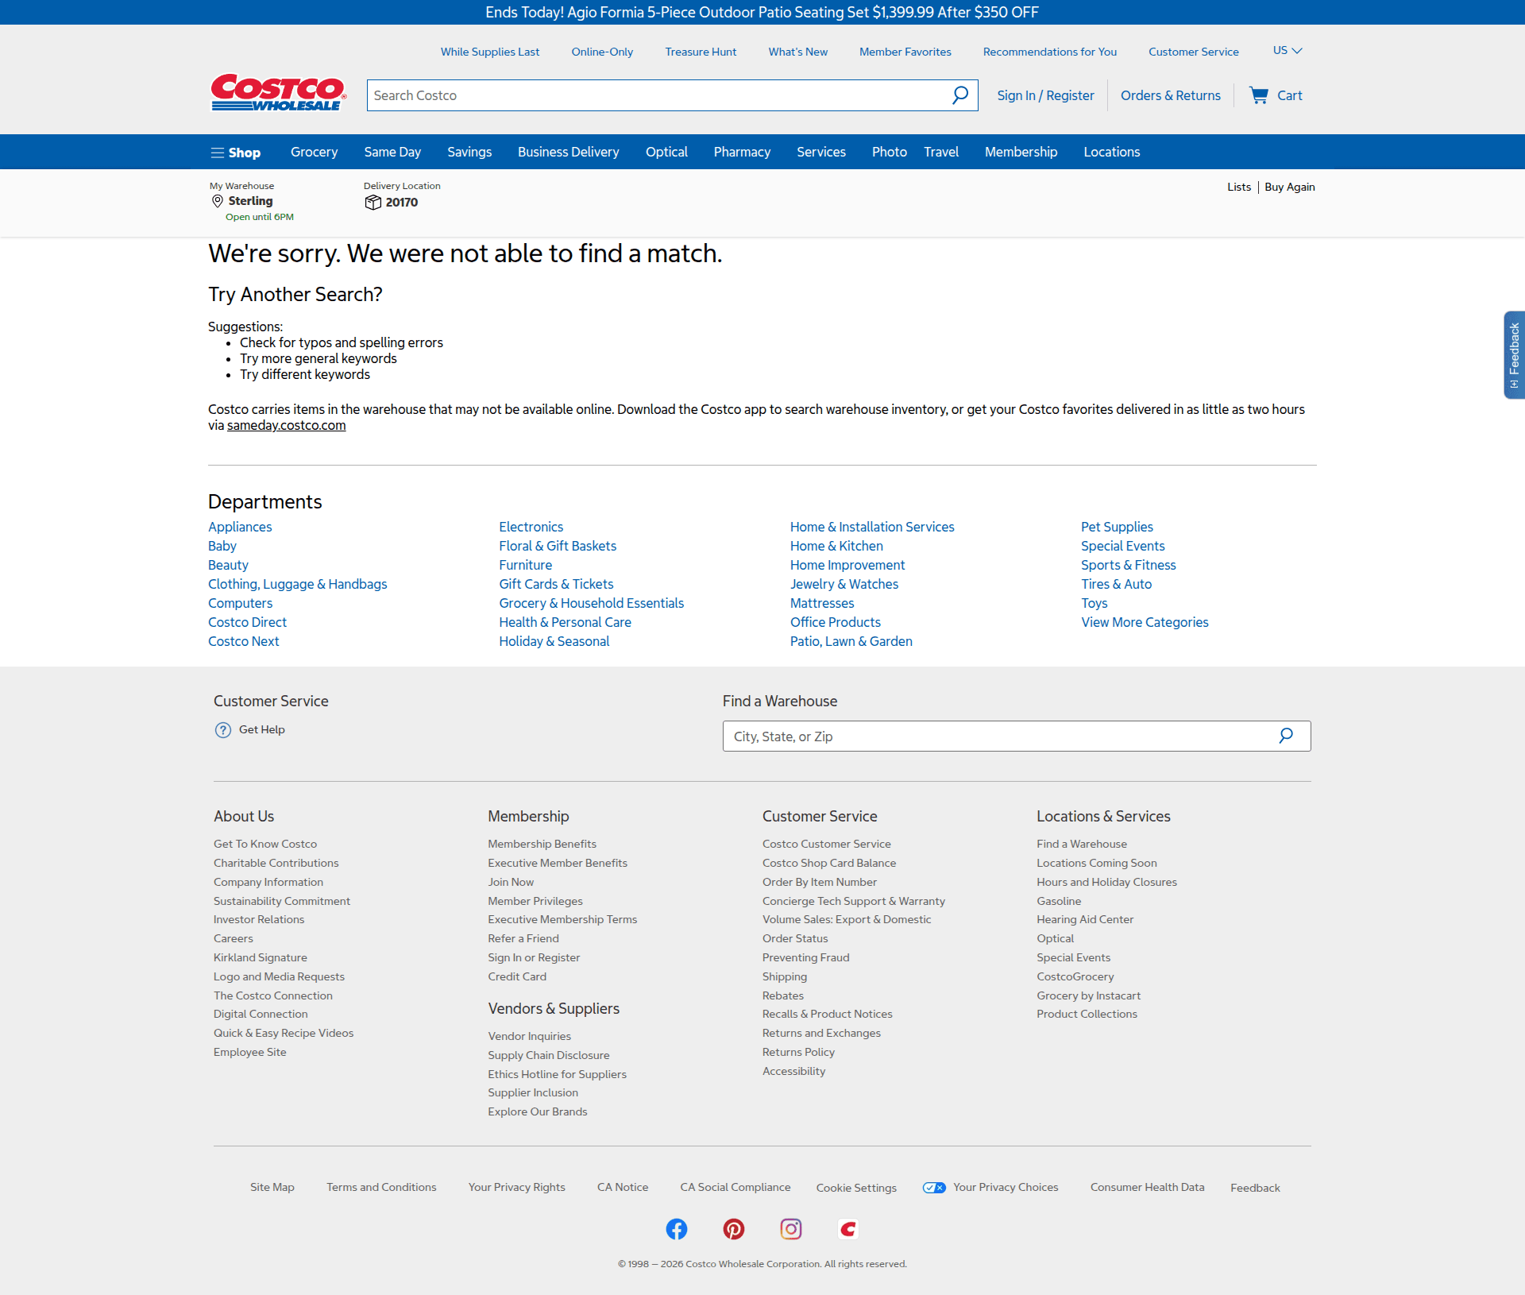Open the Shop hamburger menu
The width and height of the screenshot is (1525, 1295).
[x=236, y=153]
